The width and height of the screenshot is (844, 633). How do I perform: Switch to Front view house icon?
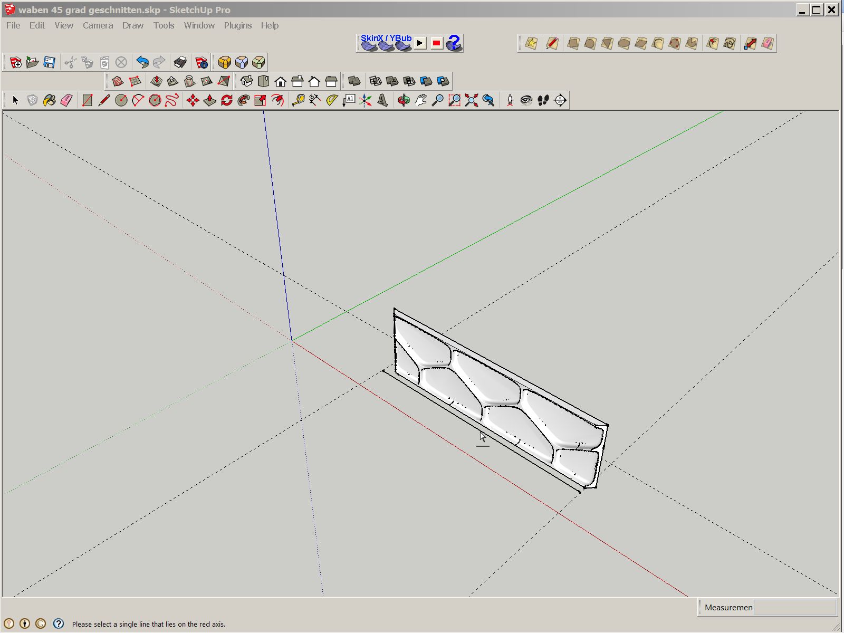pos(280,81)
